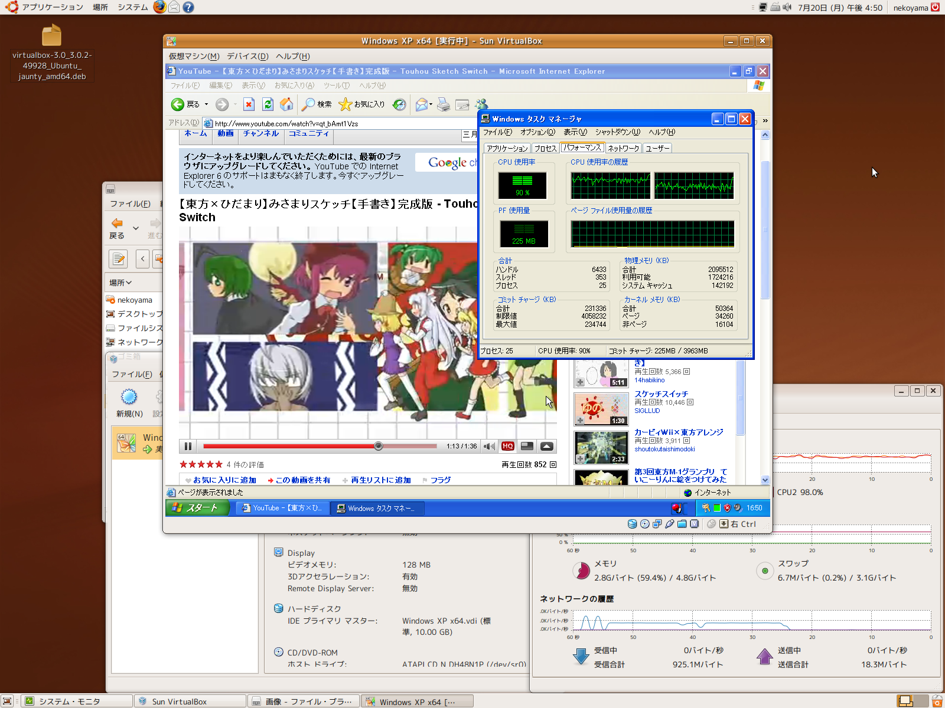
Task: Click the help icon in Ubuntu top panel
Action: (x=188, y=7)
